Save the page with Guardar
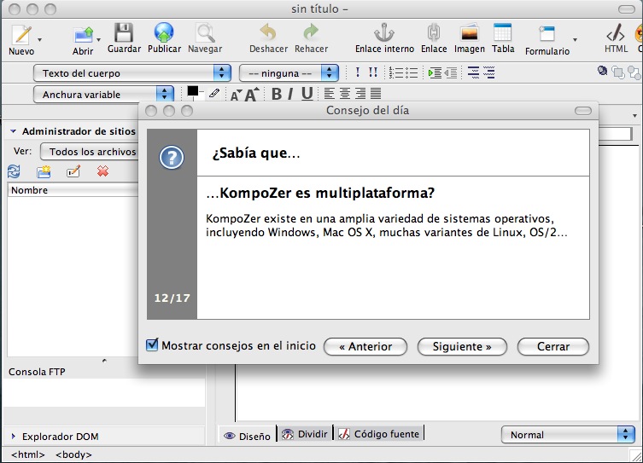The height and width of the screenshot is (463, 643). point(124,38)
